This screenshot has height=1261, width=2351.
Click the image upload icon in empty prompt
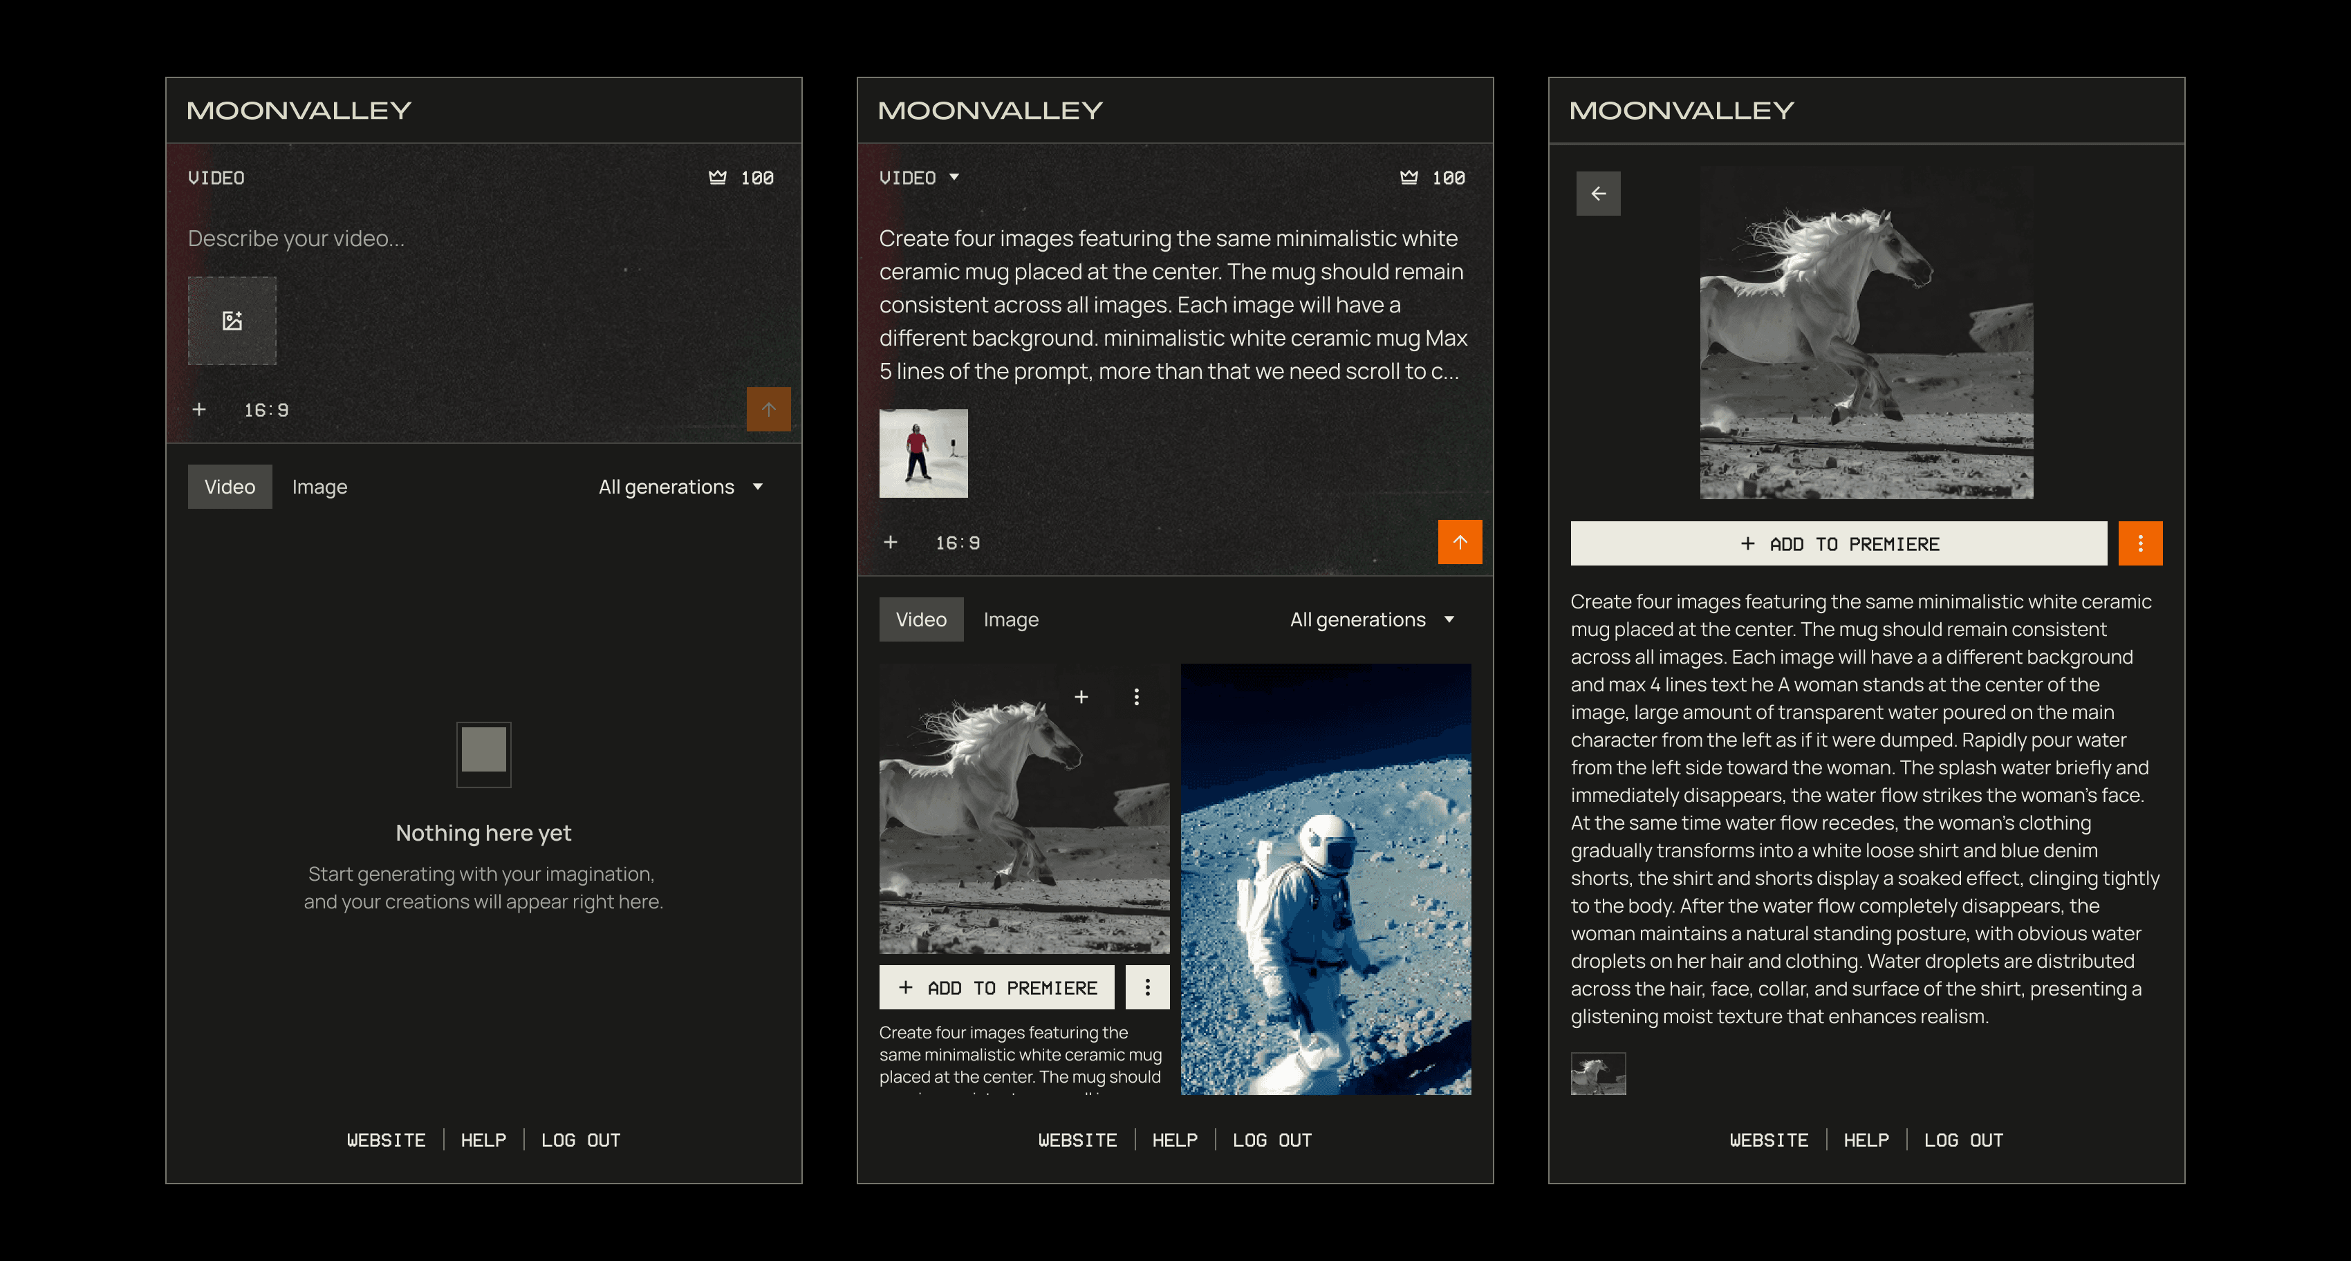tap(232, 320)
